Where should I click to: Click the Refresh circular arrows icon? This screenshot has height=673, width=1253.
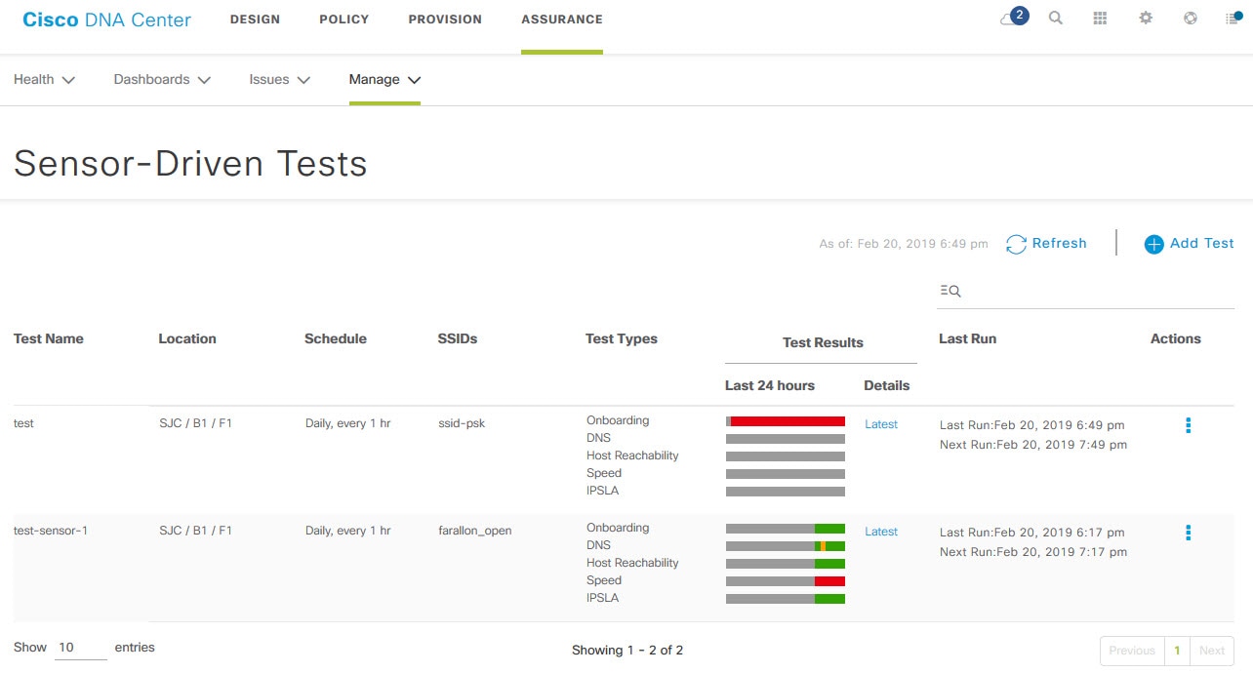[1016, 244]
